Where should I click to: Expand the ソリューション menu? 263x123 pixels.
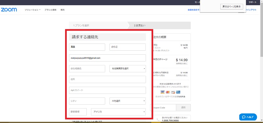click(x=33, y=10)
